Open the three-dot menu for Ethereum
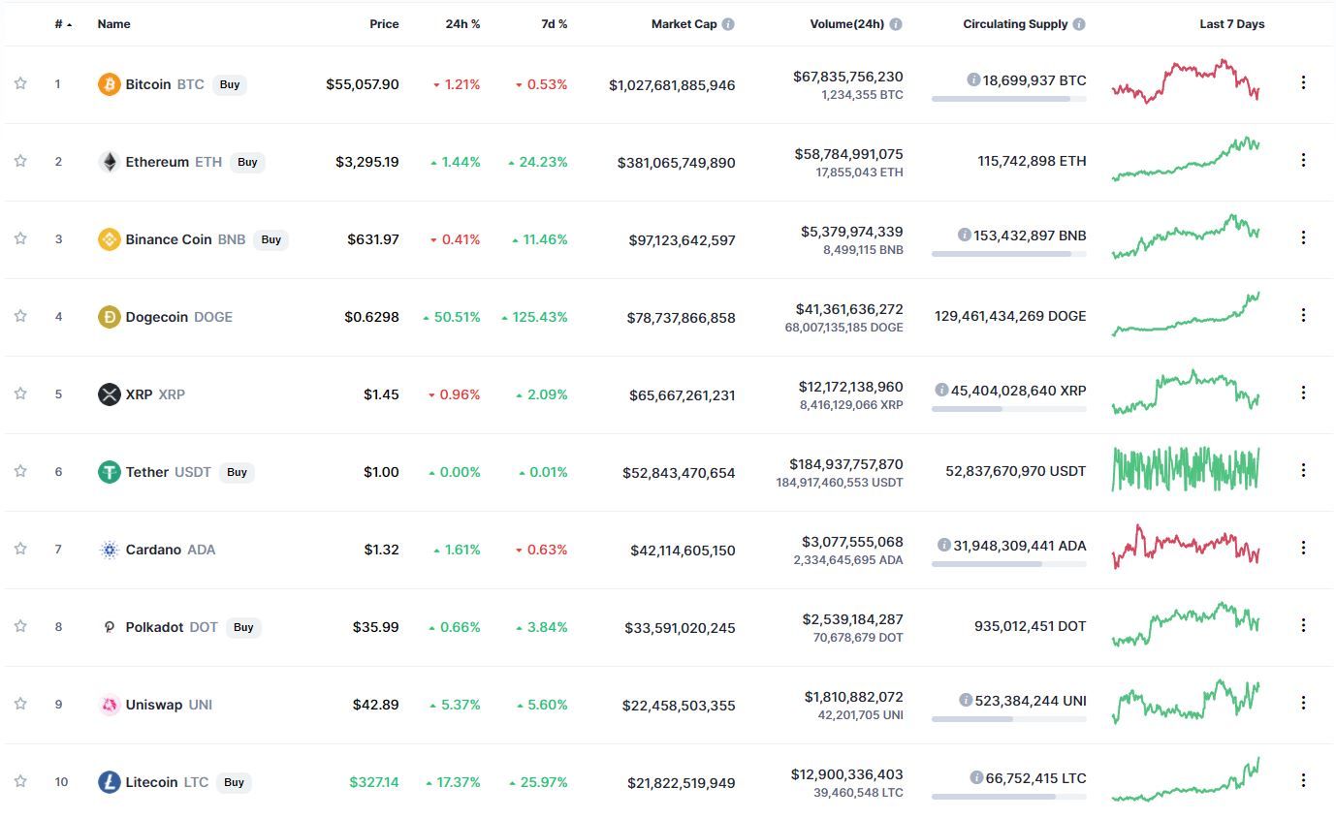Image resolution: width=1336 pixels, height=819 pixels. pyautogui.click(x=1303, y=160)
